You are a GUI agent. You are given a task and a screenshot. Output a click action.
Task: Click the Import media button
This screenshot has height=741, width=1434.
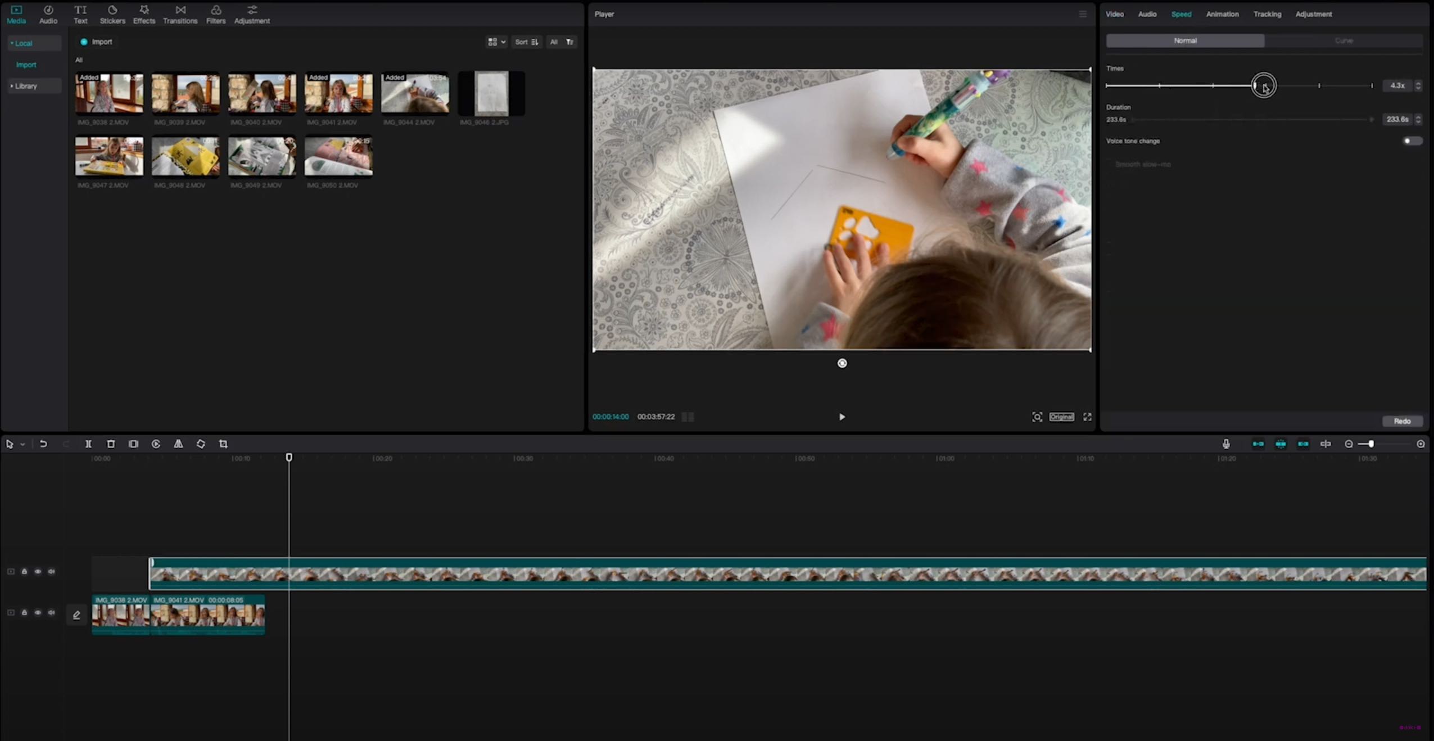click(x=97, y=42)
